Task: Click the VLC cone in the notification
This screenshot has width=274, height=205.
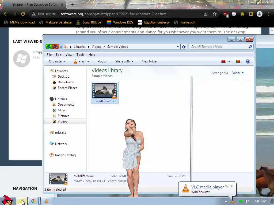Action: tap(185, 188)
